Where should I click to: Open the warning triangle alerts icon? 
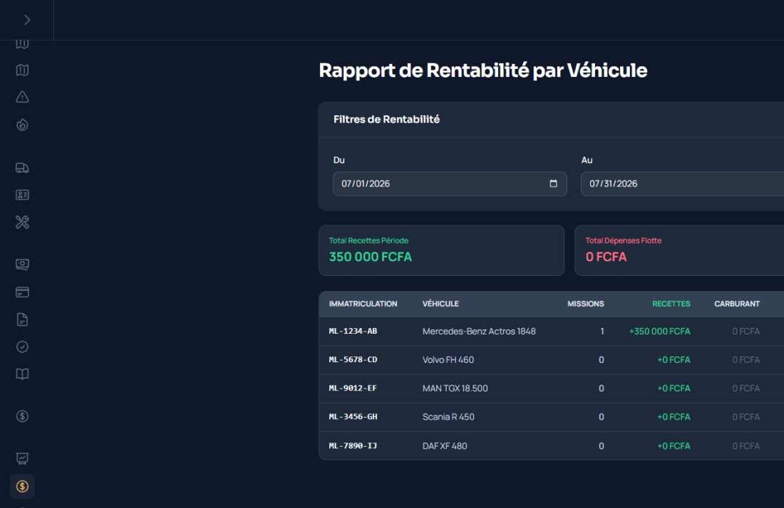[22, 97]
